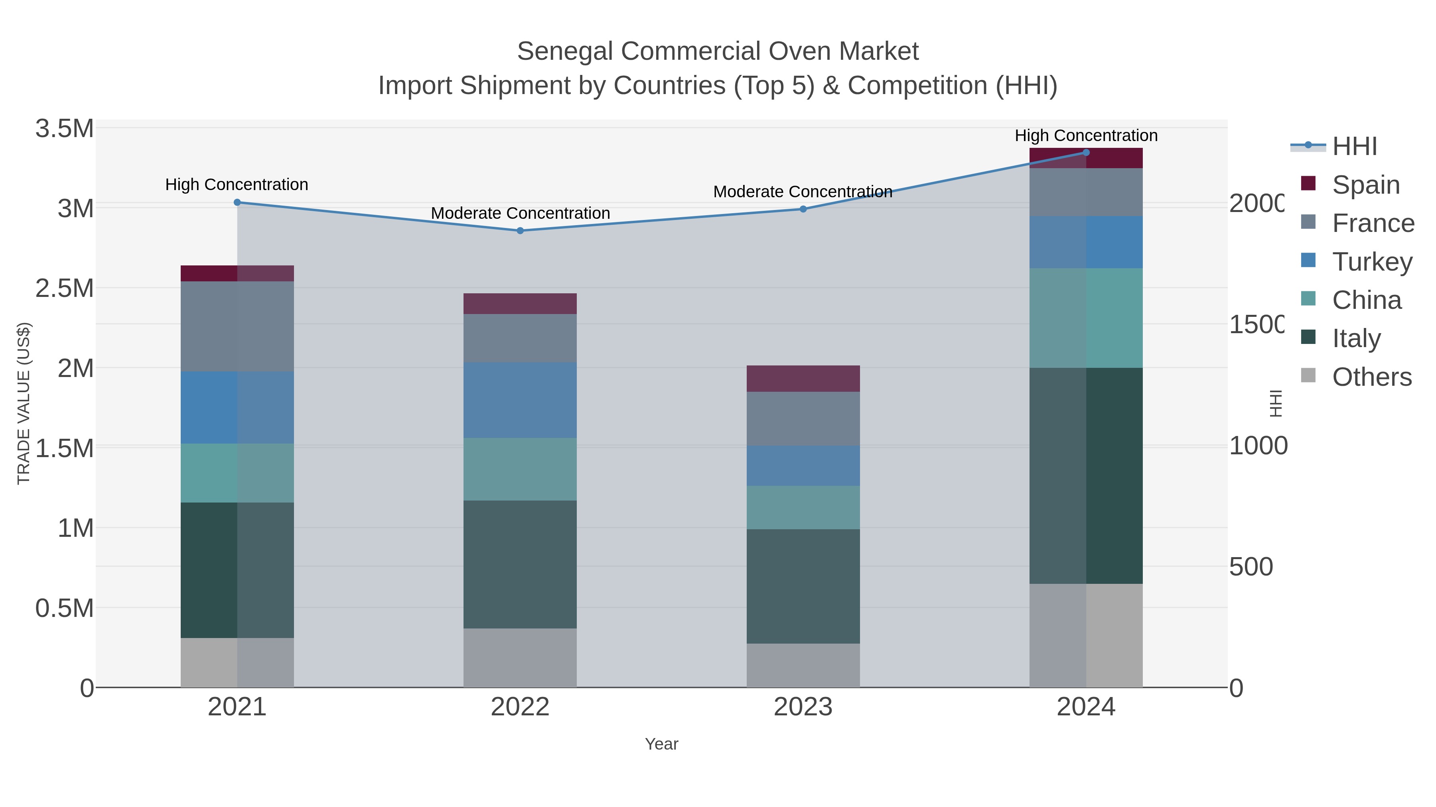Click the TRADE VALUE (US$) axis title
The height and width of the screenshot is (807, 1436).
[x=24, y=403]
